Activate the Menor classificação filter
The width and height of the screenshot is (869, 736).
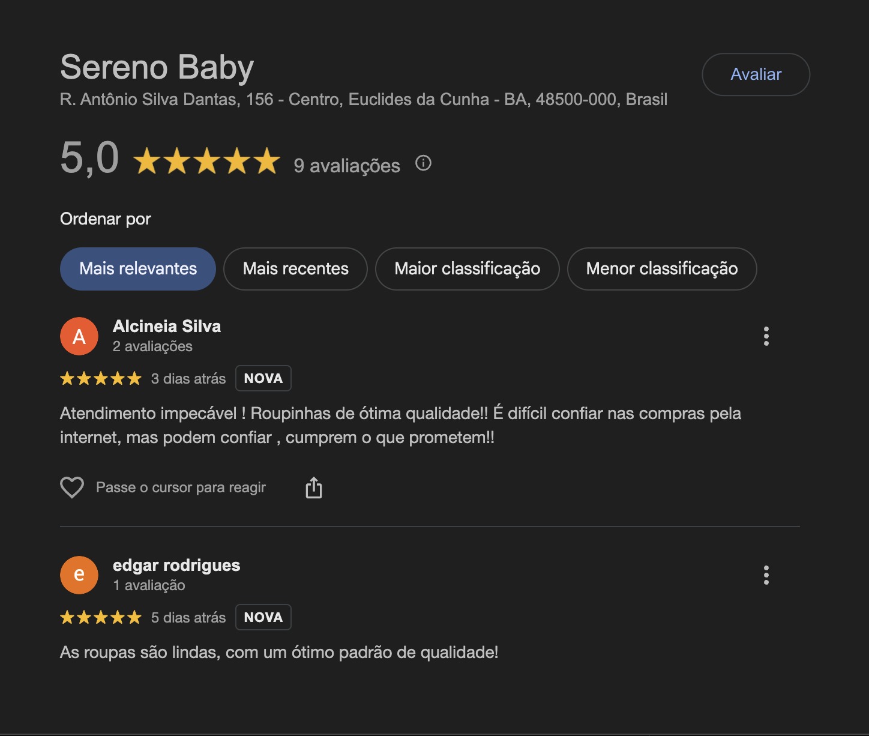661,269
